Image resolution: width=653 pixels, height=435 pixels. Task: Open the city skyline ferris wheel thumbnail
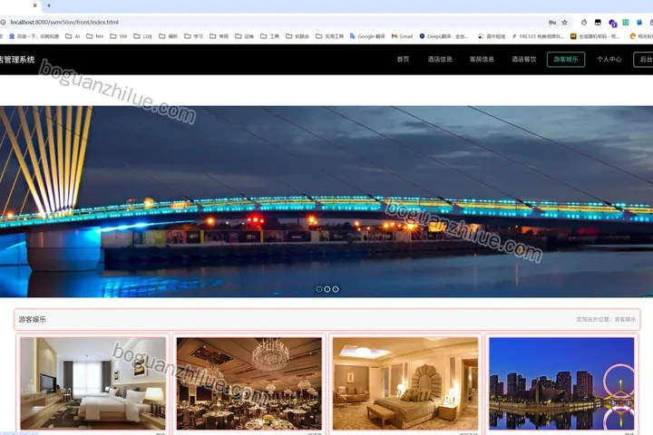pos(561,383)
